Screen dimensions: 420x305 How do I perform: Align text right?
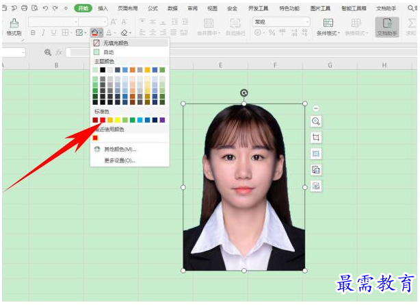coord(163,33)
